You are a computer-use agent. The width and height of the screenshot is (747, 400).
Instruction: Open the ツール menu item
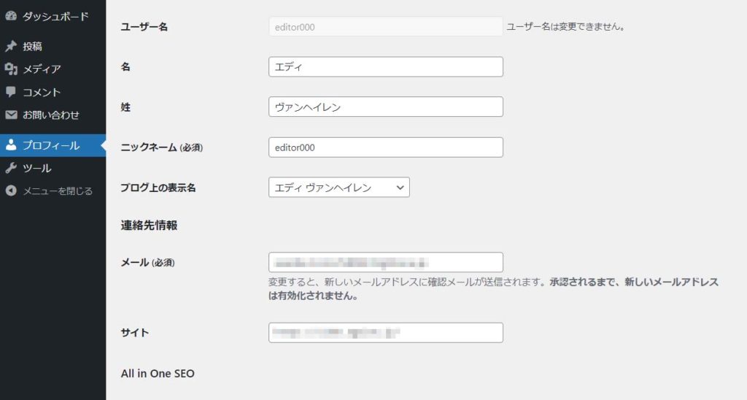pyautogui.click(x=36, y=168)
